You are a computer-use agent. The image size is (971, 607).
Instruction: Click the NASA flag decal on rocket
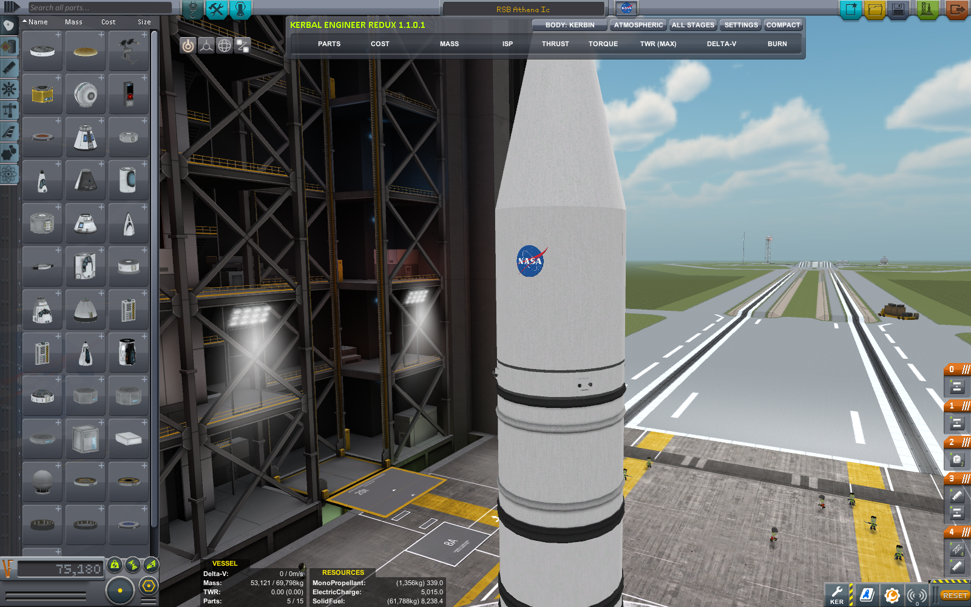[x=531, y=261]
